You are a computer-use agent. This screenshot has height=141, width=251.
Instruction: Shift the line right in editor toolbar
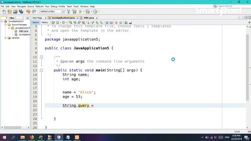tap(111, 23)
